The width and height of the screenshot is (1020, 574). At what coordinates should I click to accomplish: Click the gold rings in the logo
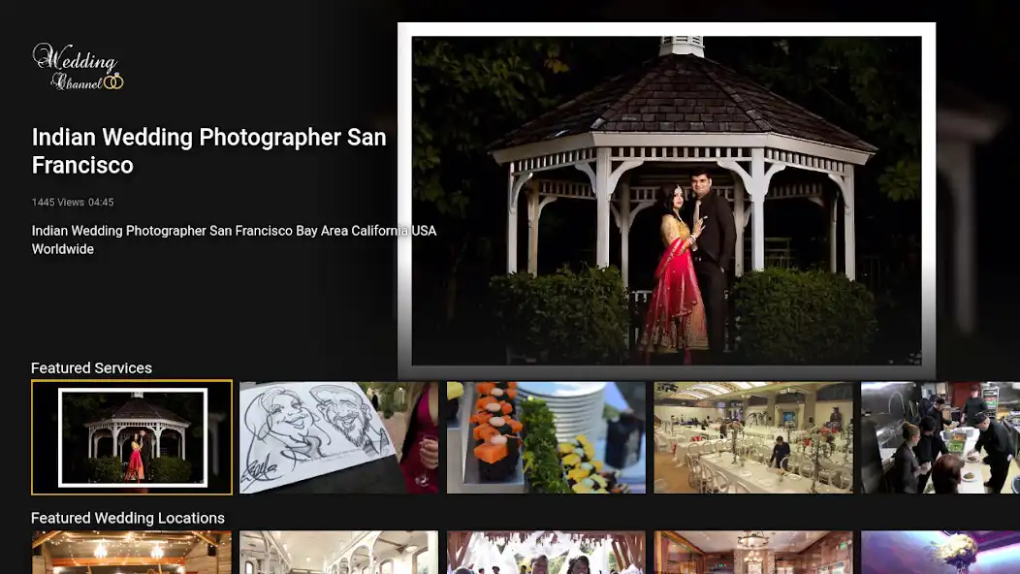point(113,82)
